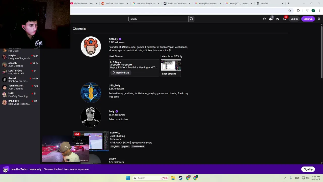Click the ENG language indicator in taskbar
This screenshot has width=323, height=182.
[297, 178]
